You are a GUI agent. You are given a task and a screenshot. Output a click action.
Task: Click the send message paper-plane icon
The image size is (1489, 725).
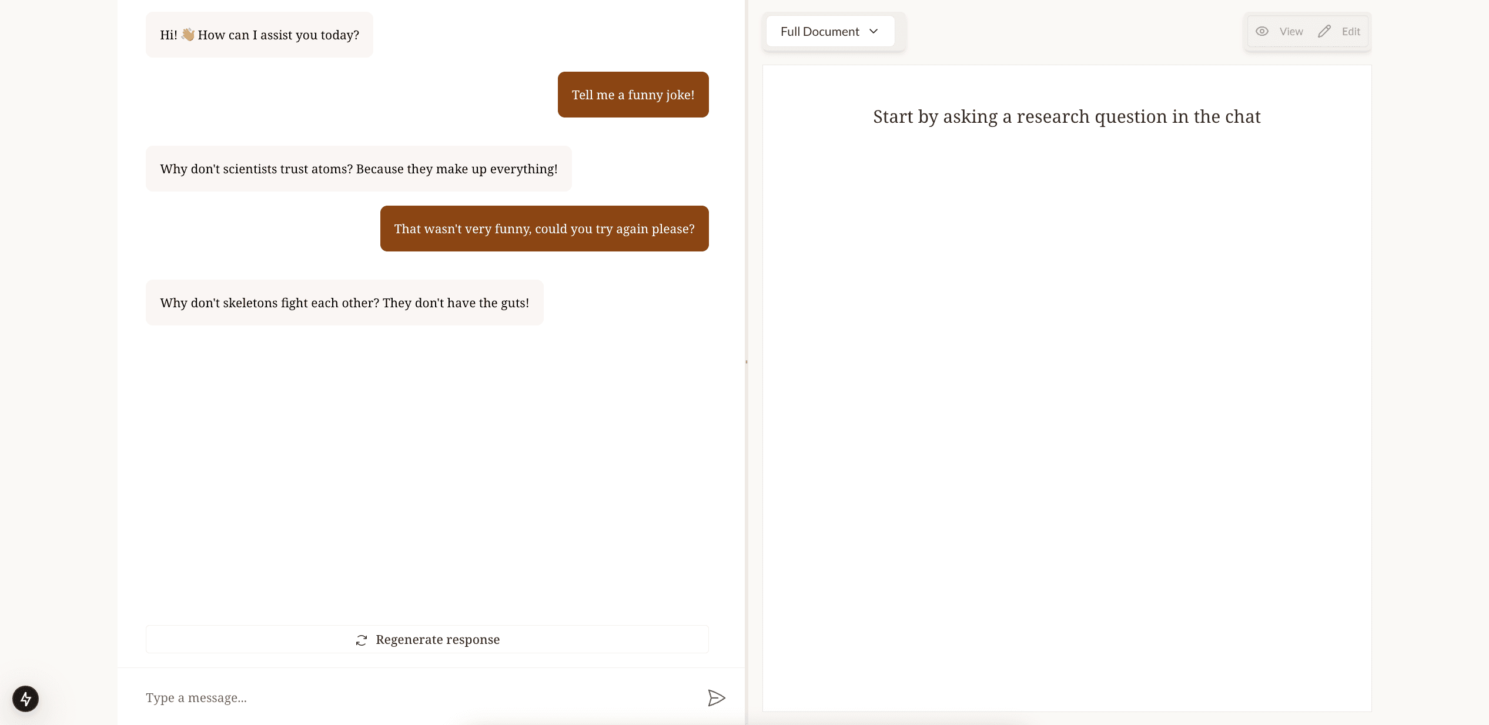716,698
